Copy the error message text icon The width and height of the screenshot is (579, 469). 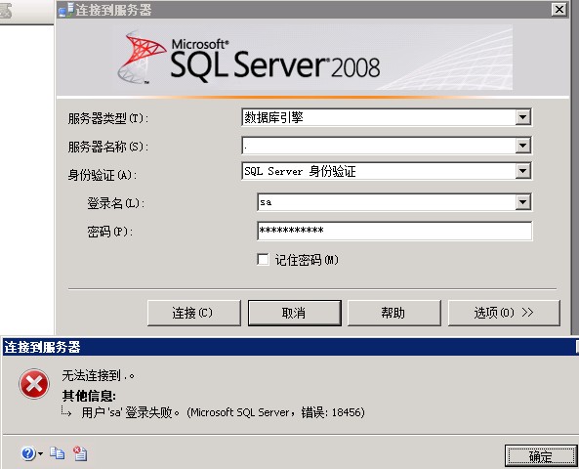click(58, 453)
